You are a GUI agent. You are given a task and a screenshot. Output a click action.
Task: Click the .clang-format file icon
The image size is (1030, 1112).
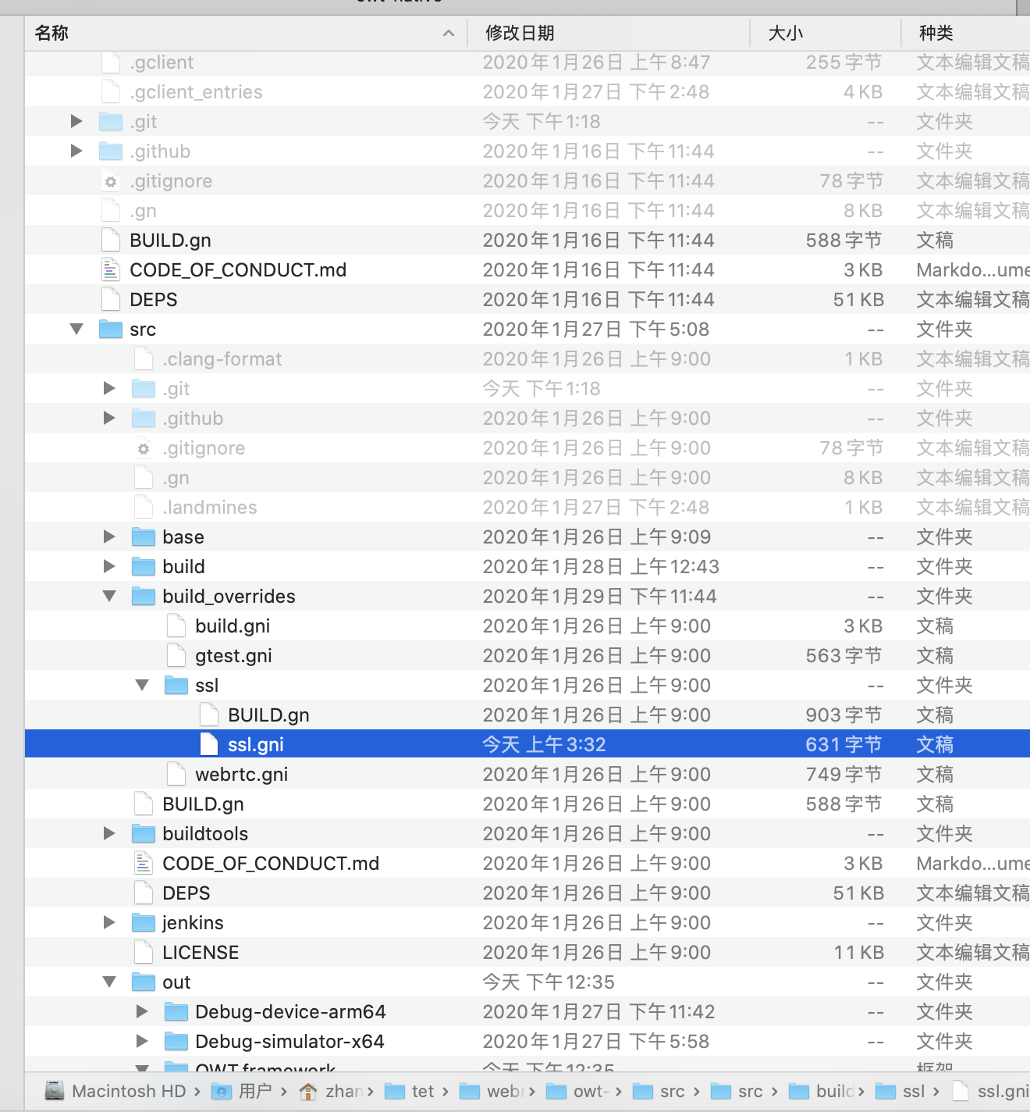pos(144,358)
